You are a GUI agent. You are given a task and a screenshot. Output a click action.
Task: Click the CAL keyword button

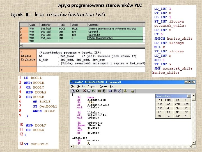(169, 116)
